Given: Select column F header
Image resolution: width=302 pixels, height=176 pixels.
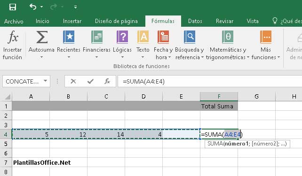Looking at the screenshot, I should click(x=219, y=97).
